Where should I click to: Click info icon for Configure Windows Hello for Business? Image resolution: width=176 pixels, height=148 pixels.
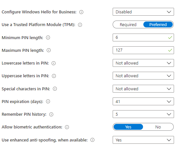tap(81, 12)
